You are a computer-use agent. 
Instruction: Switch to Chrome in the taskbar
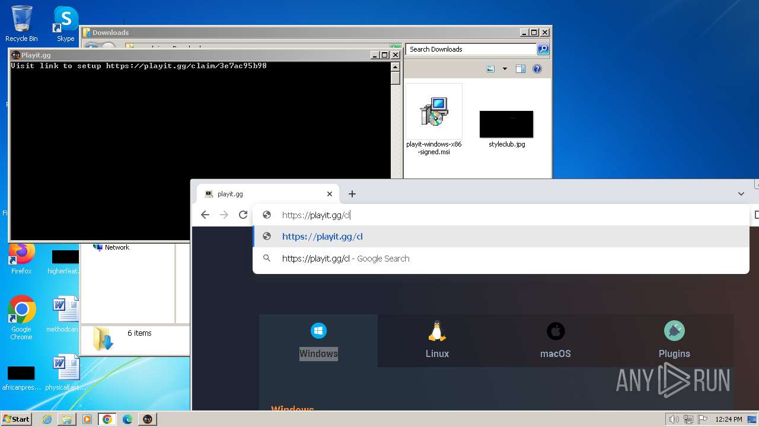(x=107, y=419)
